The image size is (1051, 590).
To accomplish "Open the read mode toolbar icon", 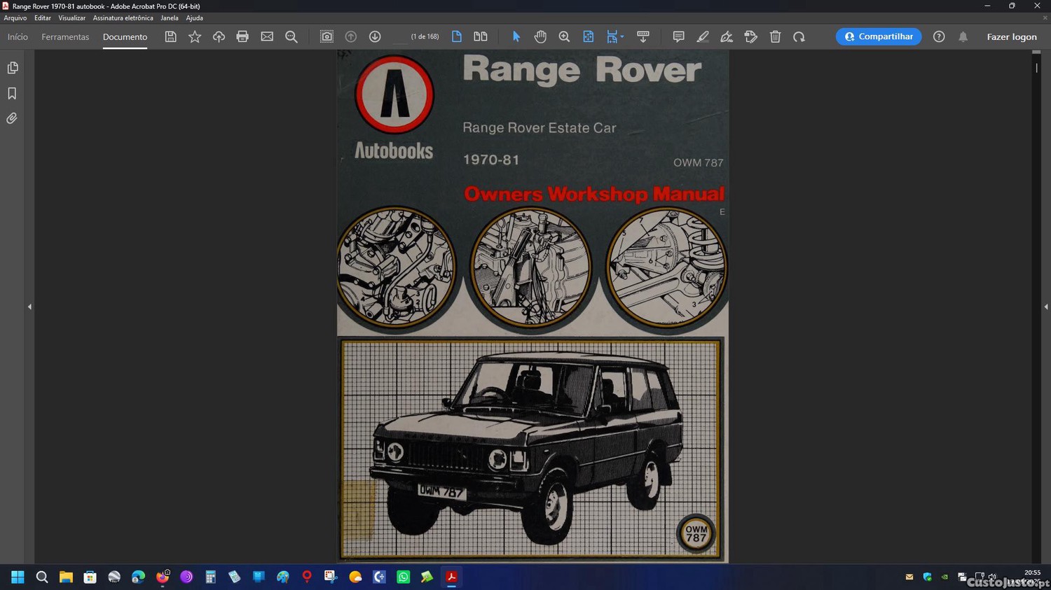I will point(643,36).
